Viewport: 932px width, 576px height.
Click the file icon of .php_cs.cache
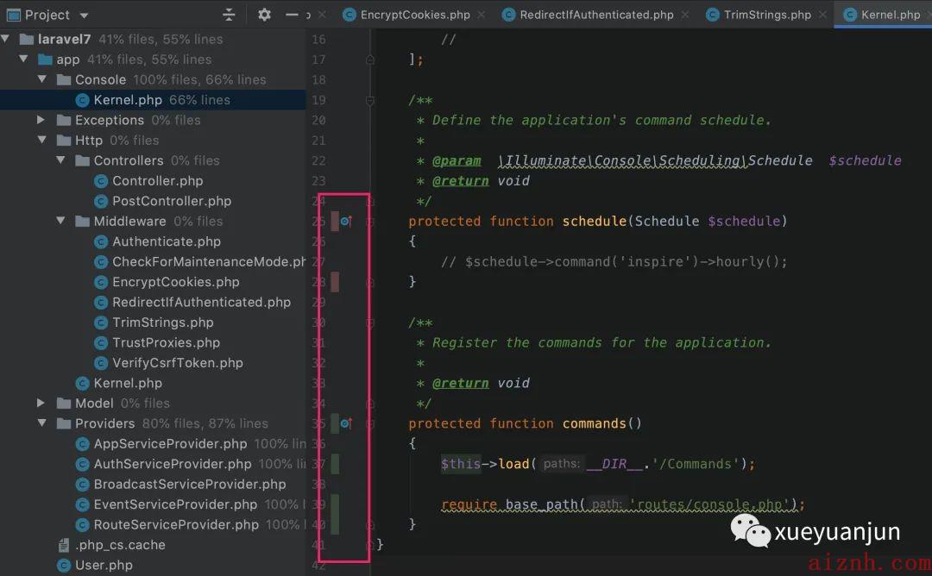click(64, 545)
